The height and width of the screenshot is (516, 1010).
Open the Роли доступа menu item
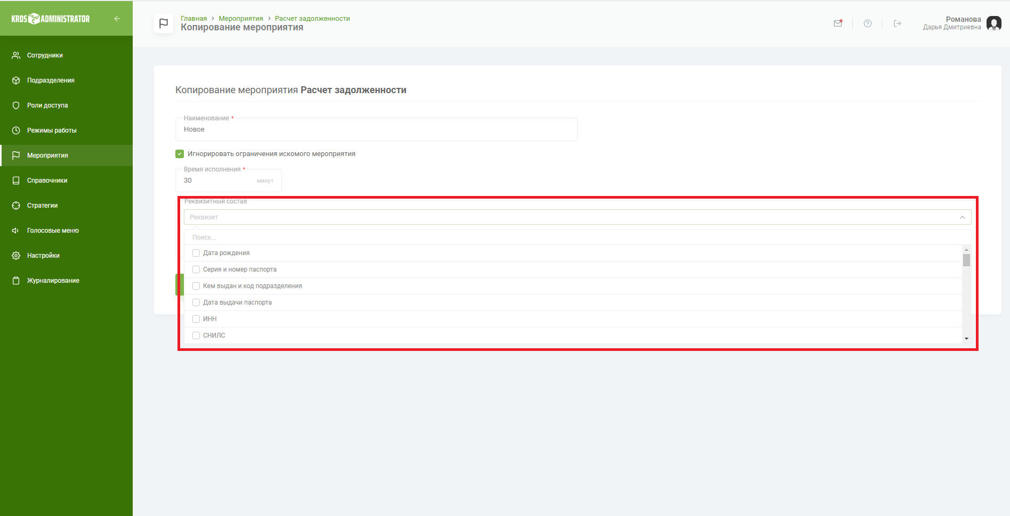pos(67,105)
